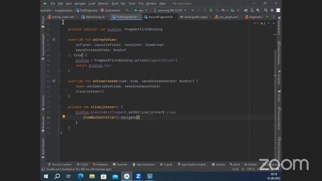Open the app run configuration dropdown
The height and width of the screenshot is (181, 322).
click(x=141, y=10)
